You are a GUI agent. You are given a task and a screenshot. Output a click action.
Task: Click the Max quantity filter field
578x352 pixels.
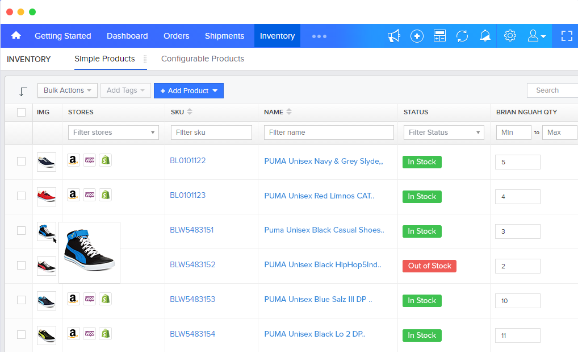559,132
